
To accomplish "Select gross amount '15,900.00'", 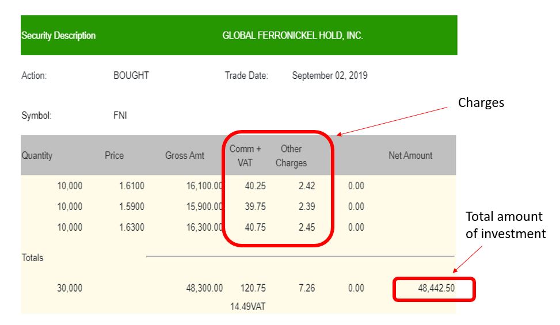I will (x=204, y=207).
